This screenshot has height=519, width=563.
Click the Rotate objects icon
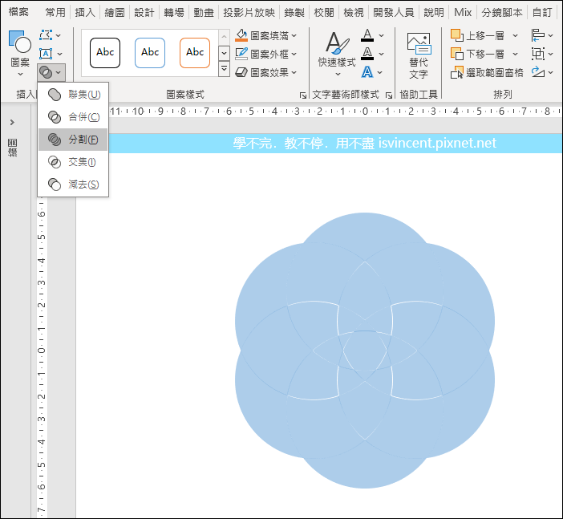[538, 72]
